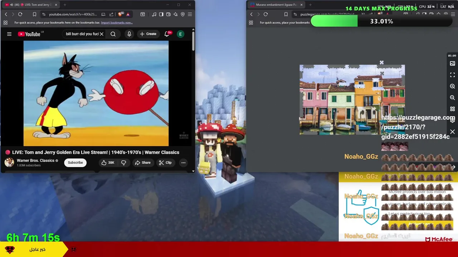Screen dimensions: 458x257
Task: Close the puzzle side toolbar
Action: click(452, 132)
